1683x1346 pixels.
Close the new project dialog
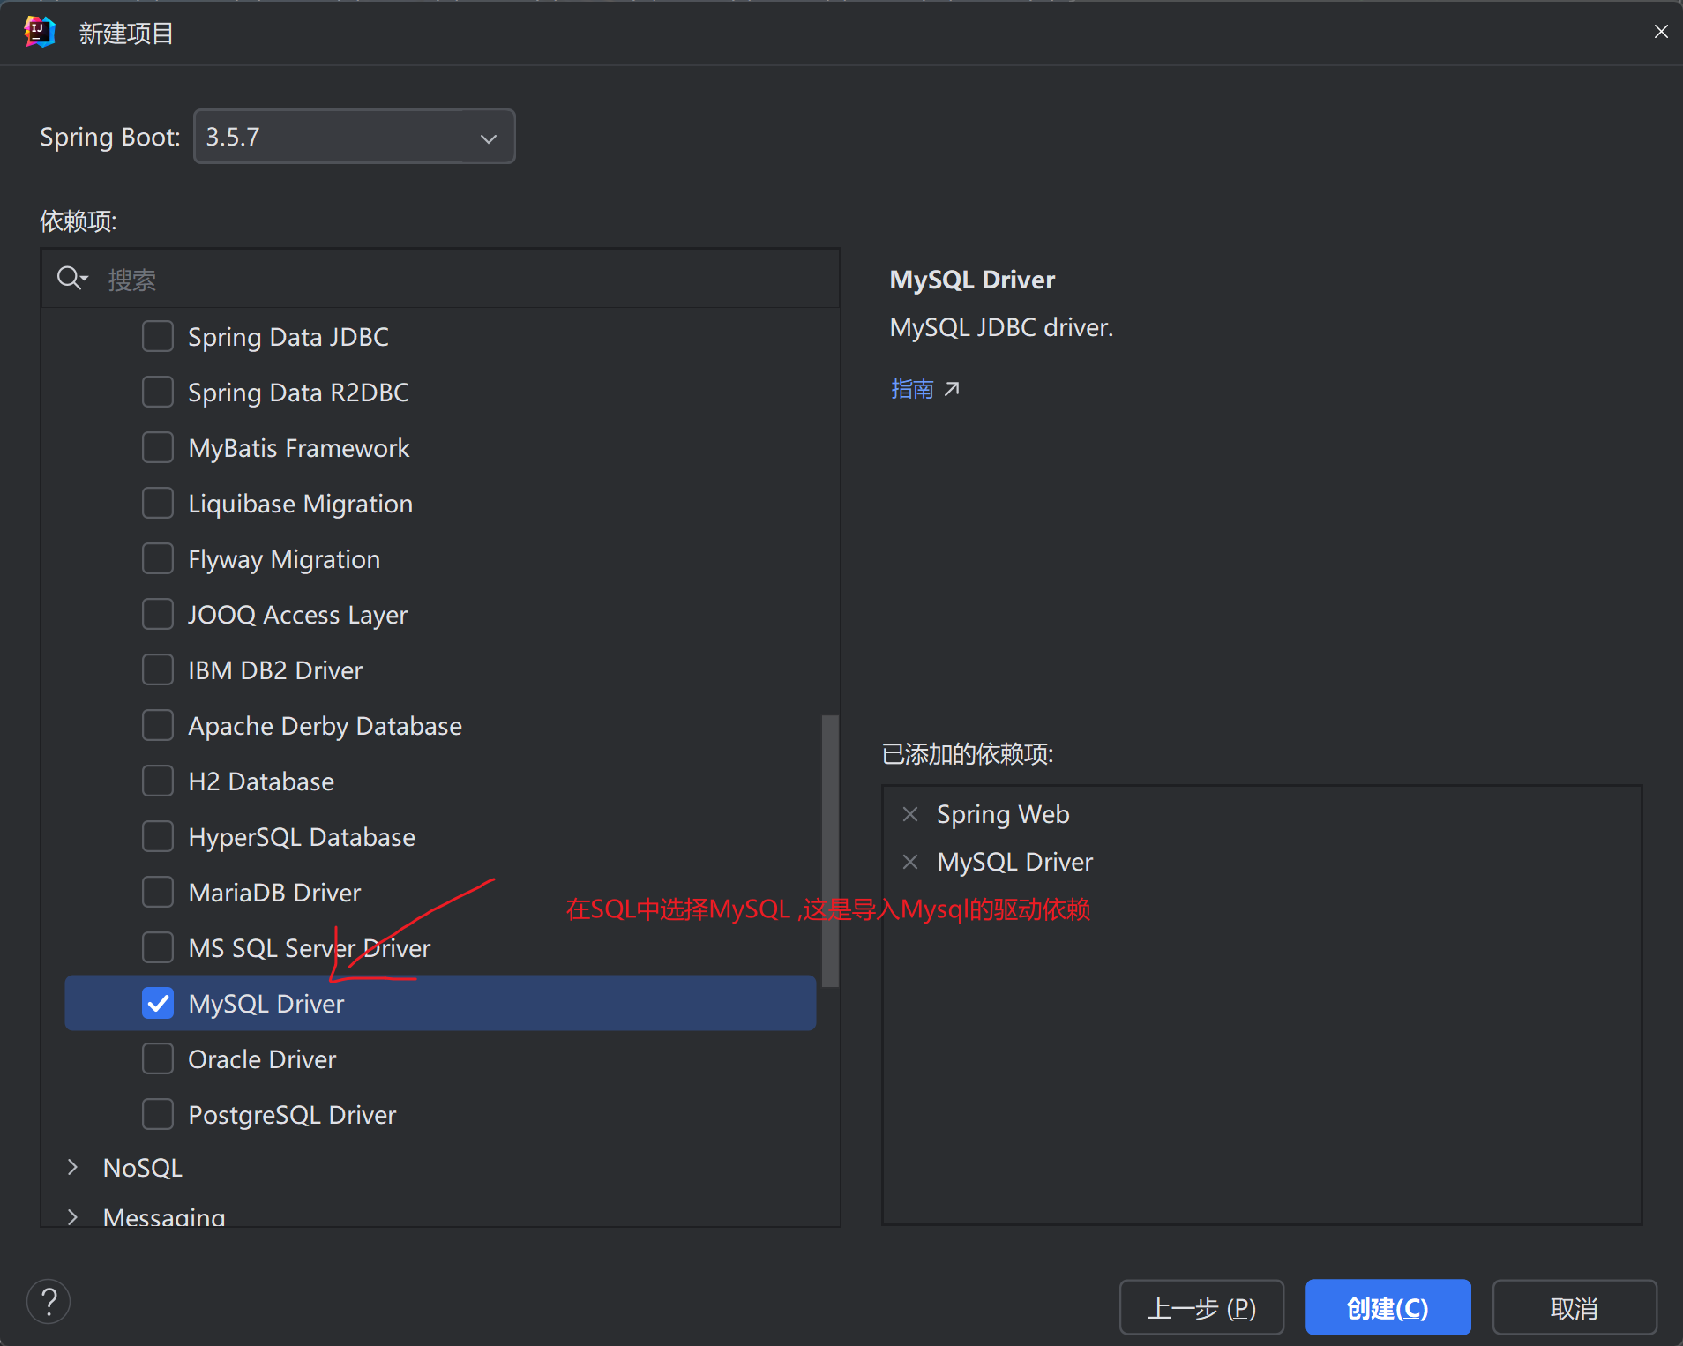click(x=1661, y=32)
